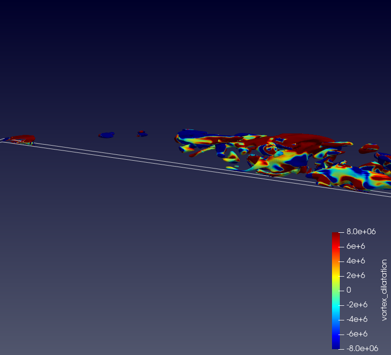Select the tiny red-blue blob near center
Screen dimensions: 391x355
142,133
